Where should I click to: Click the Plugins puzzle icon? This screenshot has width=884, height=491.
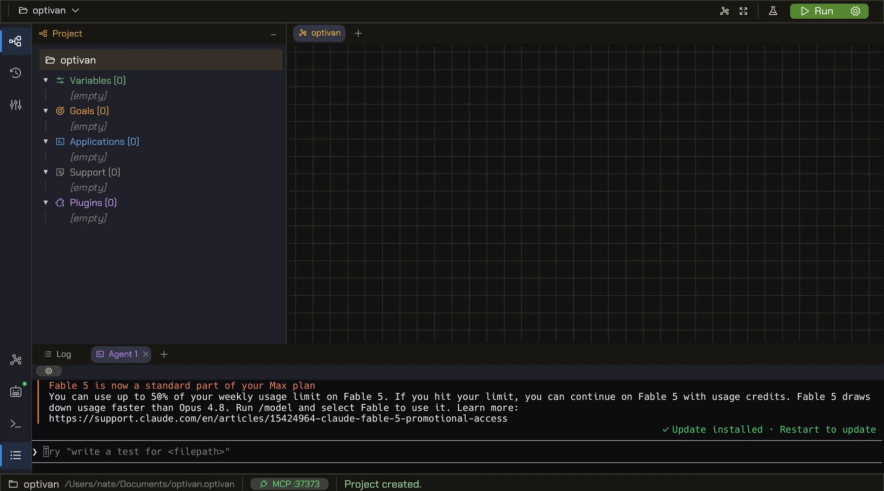[60, 203]
